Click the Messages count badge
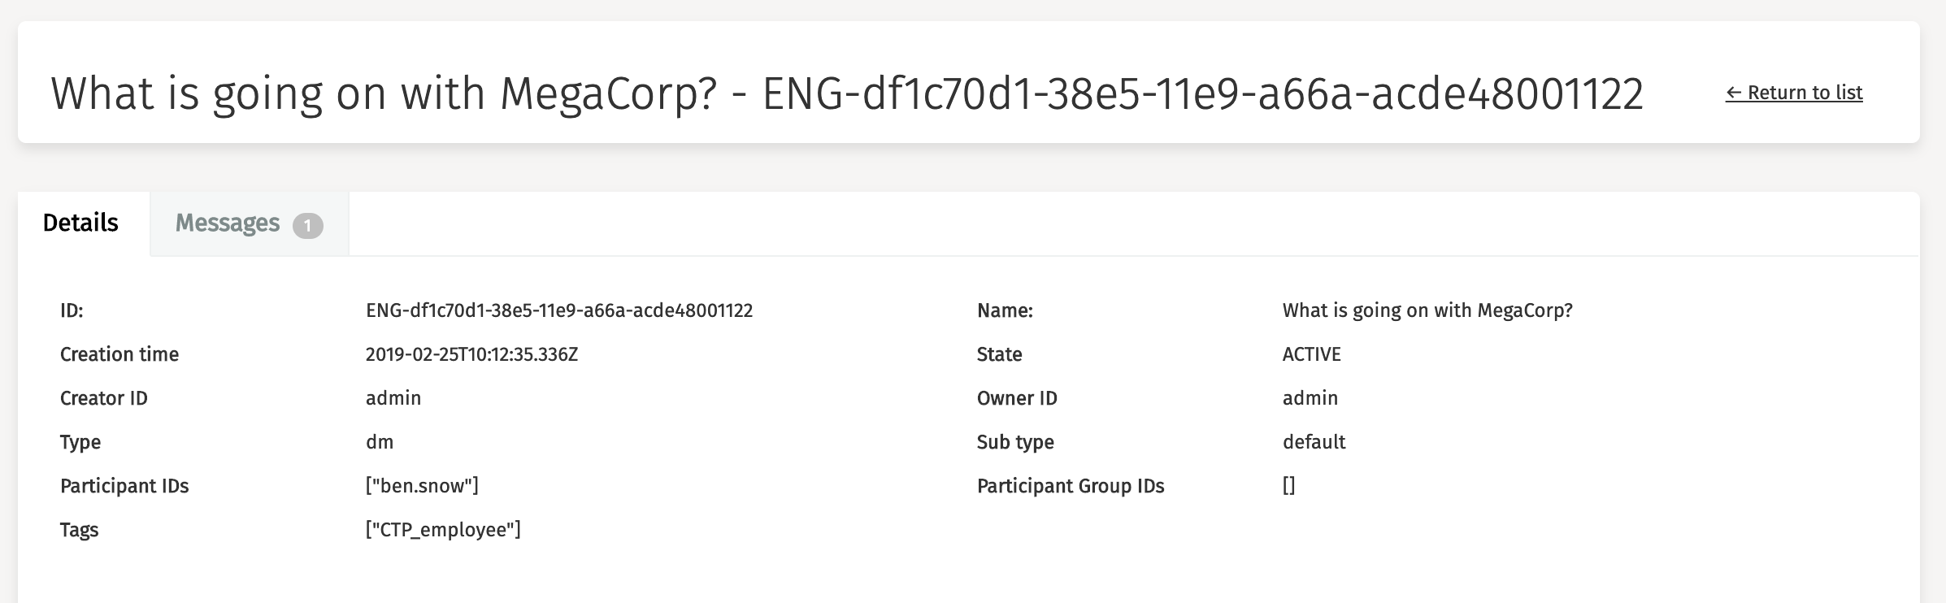1946x603 pixels. [x=308, y=225]
